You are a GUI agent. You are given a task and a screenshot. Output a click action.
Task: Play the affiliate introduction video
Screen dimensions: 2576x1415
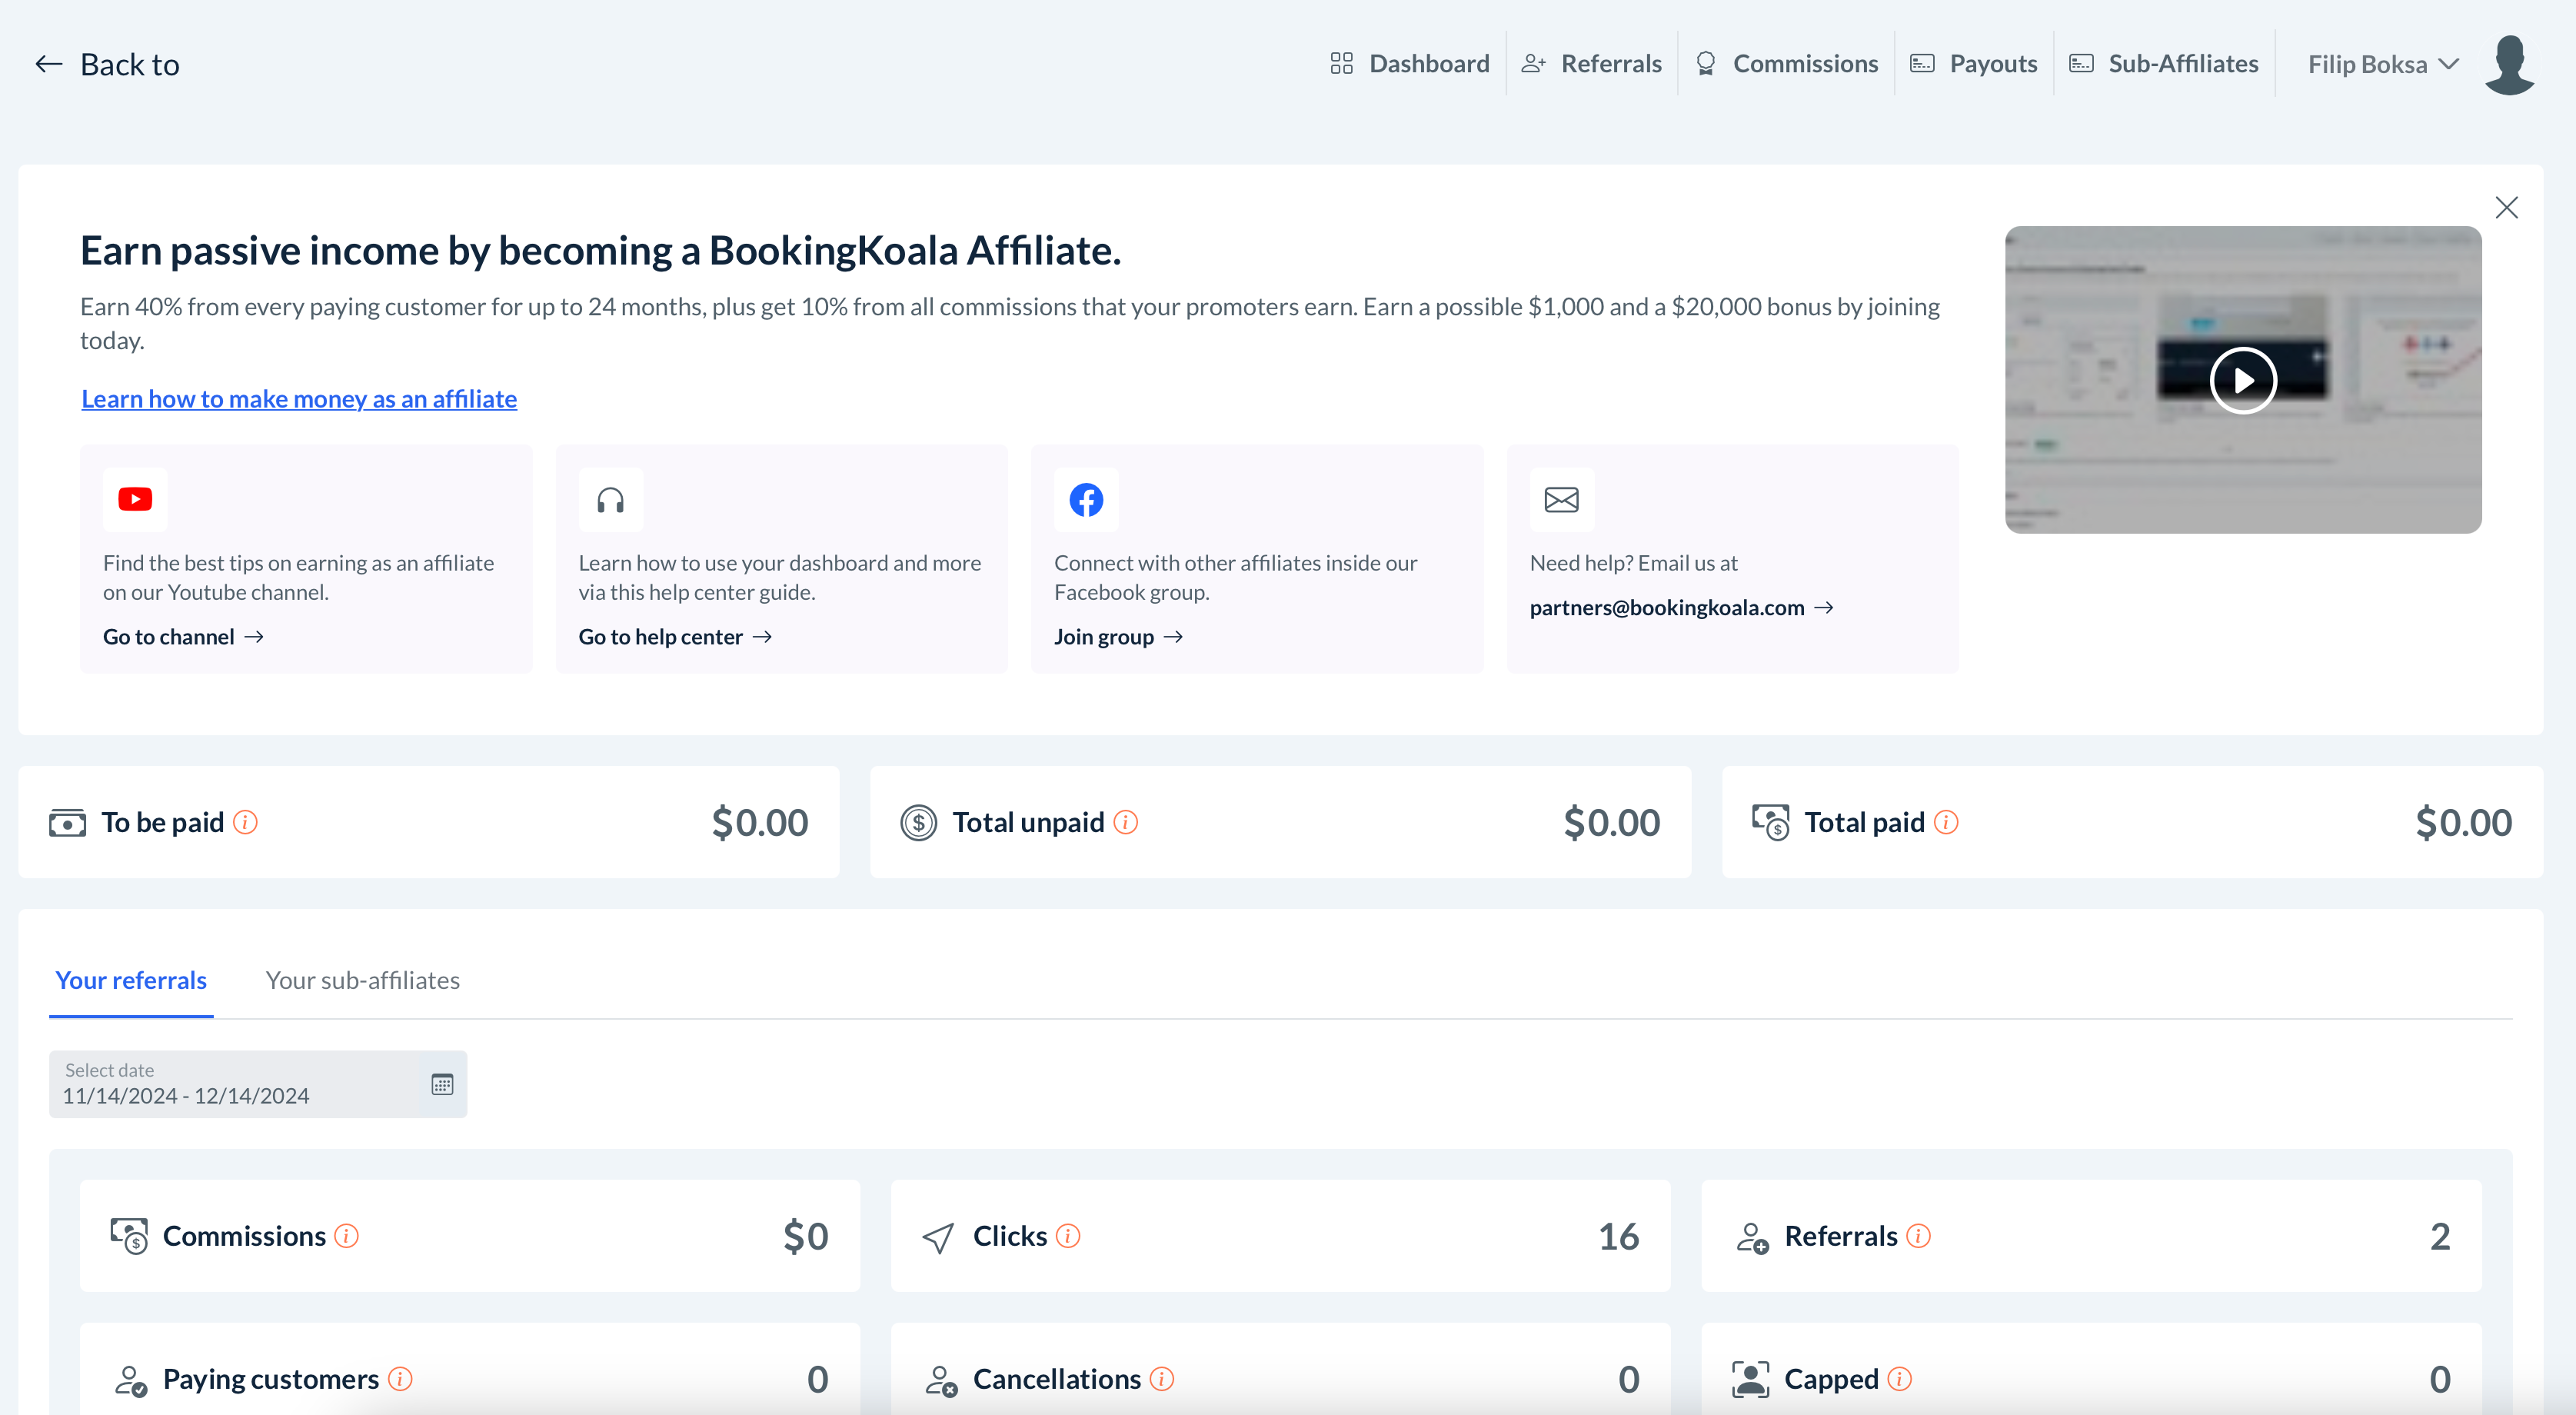2243,380
